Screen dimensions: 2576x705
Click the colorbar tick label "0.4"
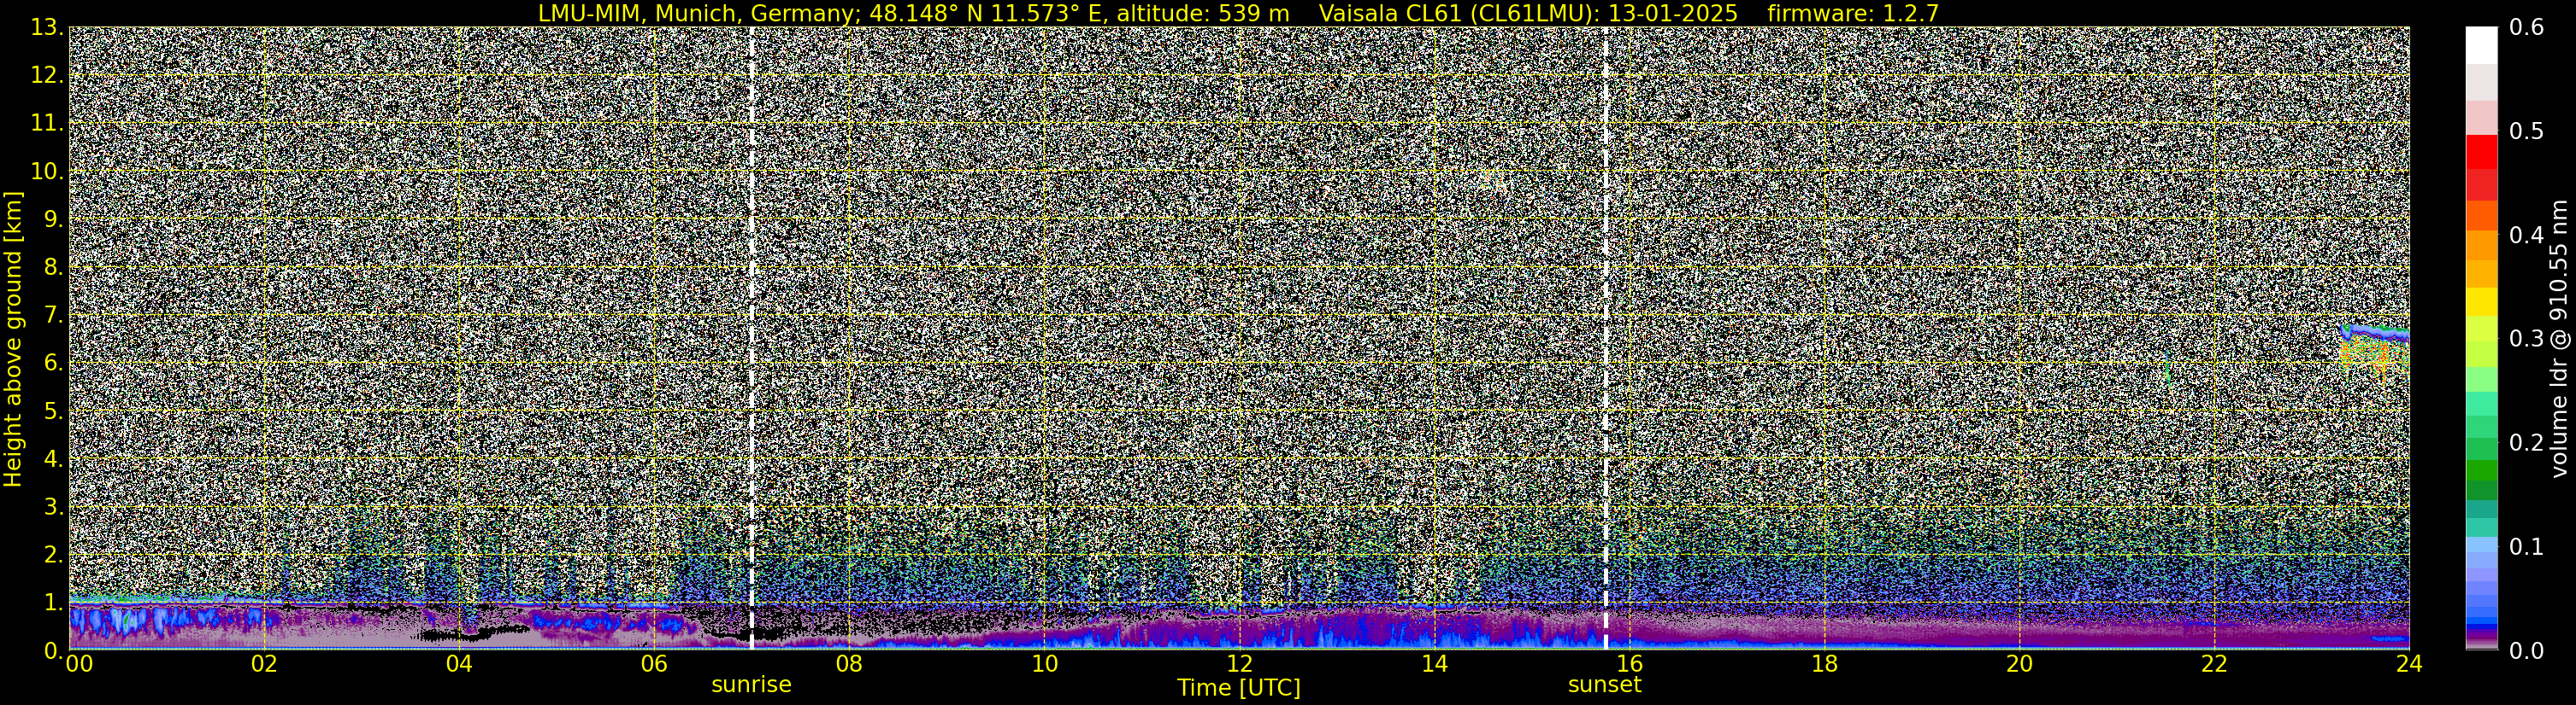point(2527,236)
